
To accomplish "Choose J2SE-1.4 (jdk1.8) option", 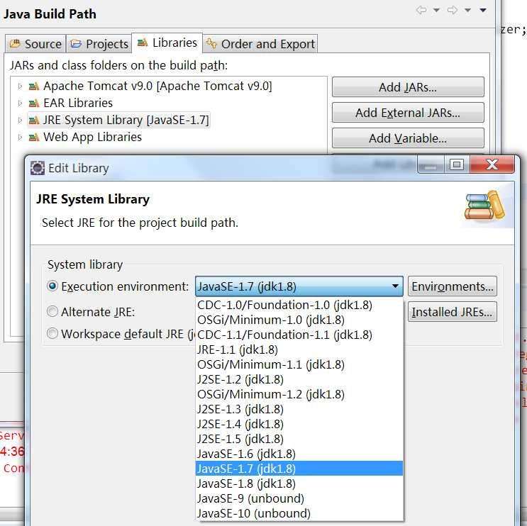I will click(x=299, y=424).
